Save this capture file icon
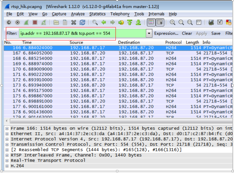This screenshot has width=234, height=173. click(65, 22)
